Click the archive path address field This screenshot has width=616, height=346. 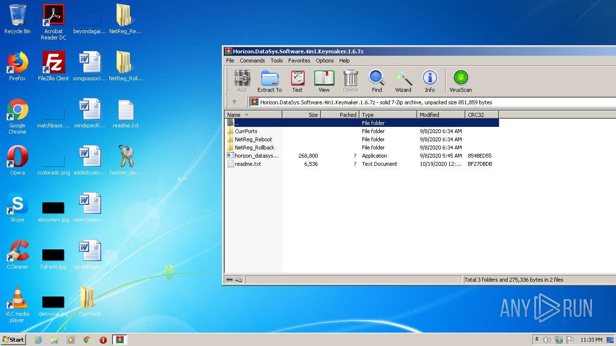pyautogui.click(x=432, y=102)
